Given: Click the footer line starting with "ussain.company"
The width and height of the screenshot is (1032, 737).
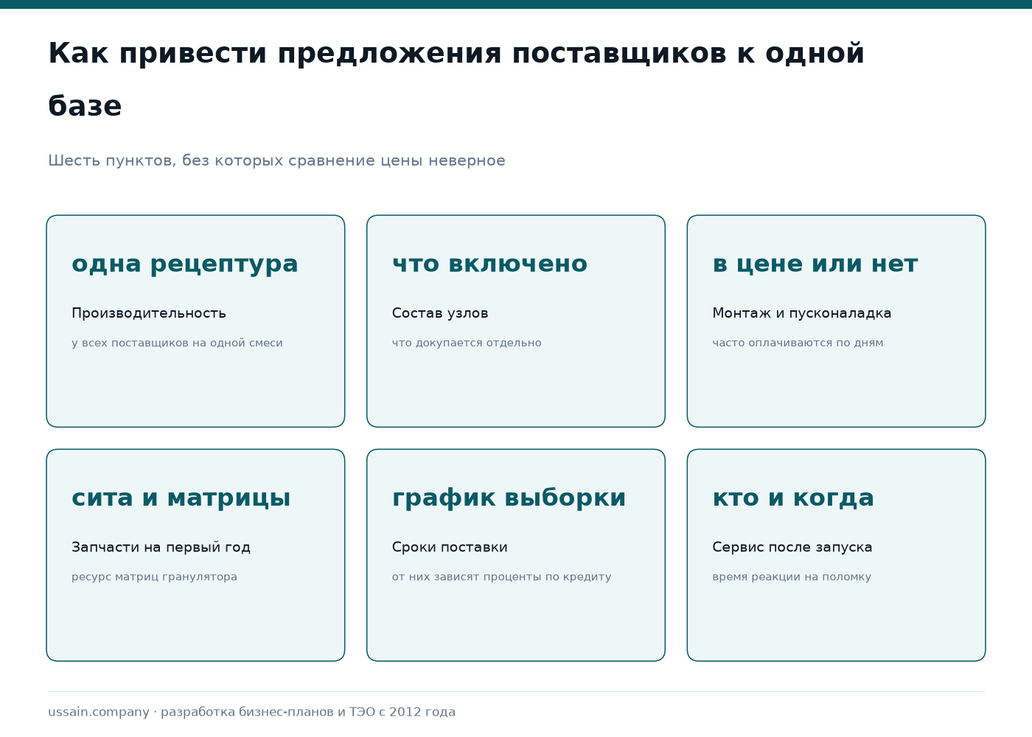Looking at the screenshot, I should point(251,712).
